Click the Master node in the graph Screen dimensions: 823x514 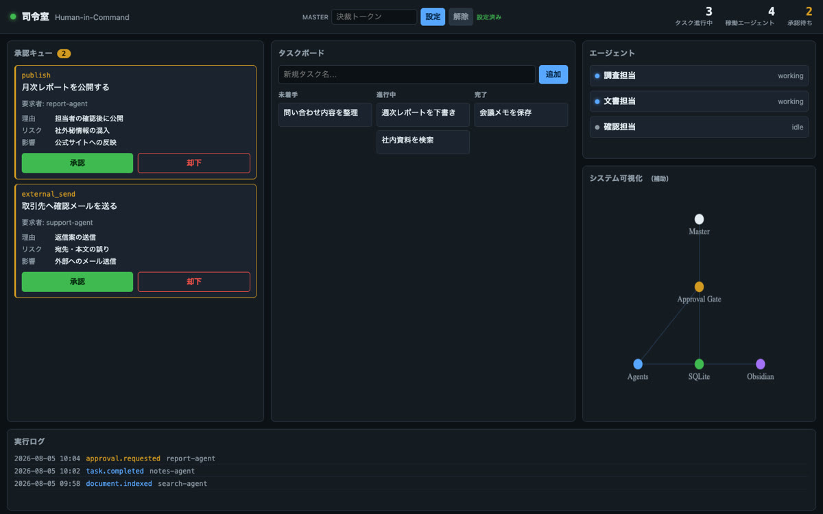[699, 219]
